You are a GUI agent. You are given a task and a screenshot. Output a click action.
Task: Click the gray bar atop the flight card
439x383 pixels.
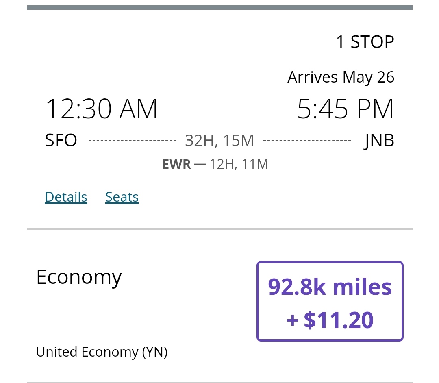tap(219, 7)
